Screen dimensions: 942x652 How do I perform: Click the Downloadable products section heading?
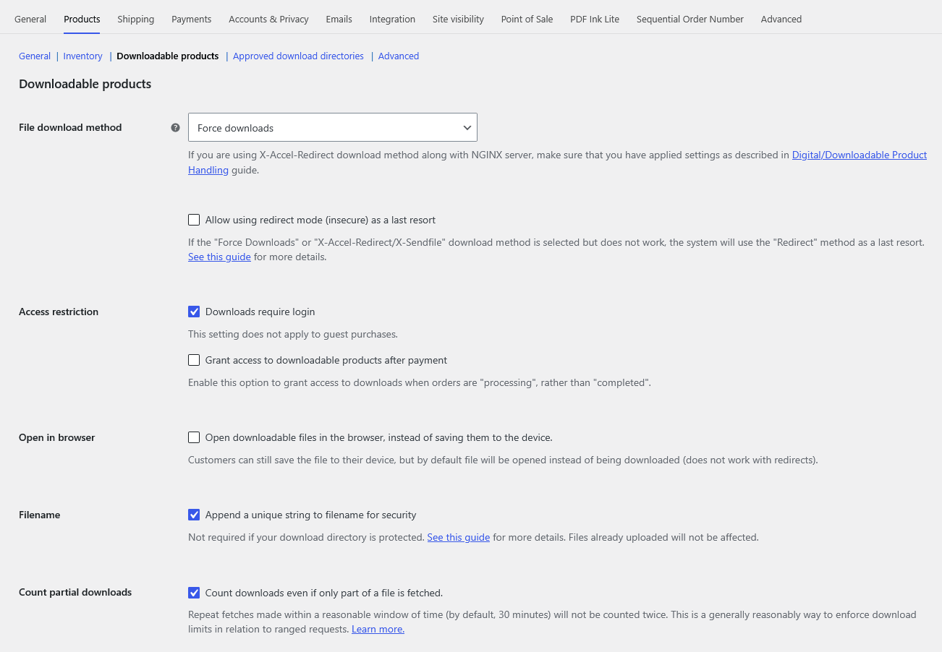coord(85,84)
